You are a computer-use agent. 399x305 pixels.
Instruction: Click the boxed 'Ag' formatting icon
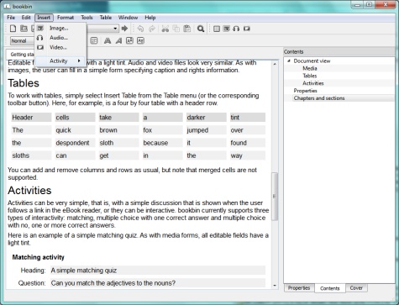click(x=140, y=41)
